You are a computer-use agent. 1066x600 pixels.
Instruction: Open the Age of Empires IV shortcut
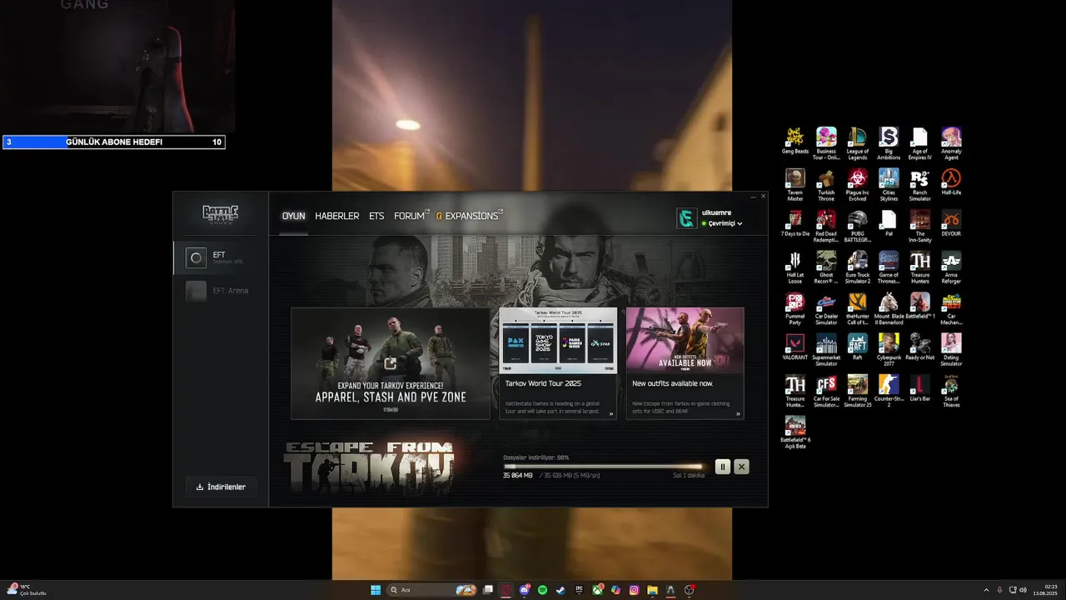pyautogui.click(x=919, y=143)
